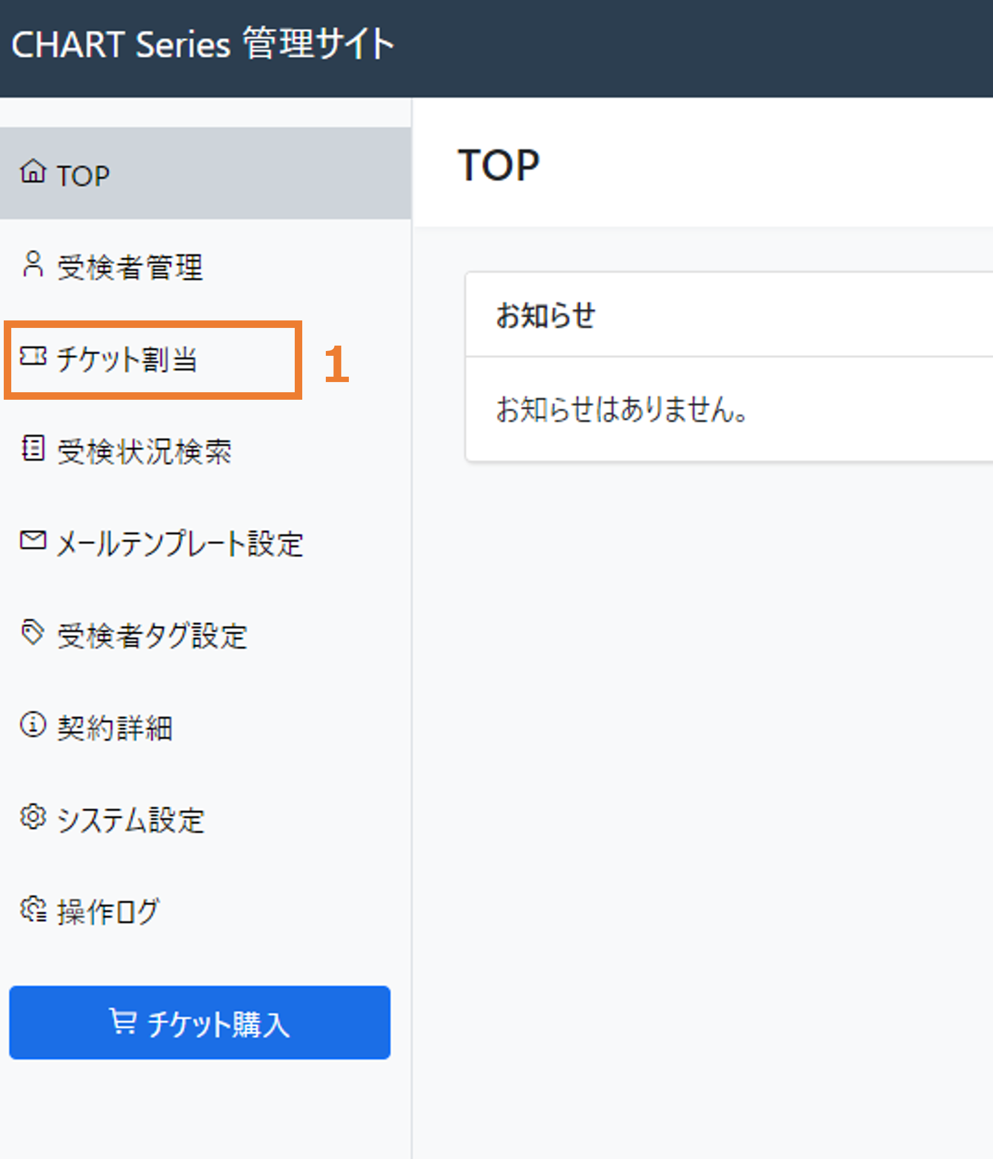
Task: Click the info icon for 契約詳細
Action: 33,724
